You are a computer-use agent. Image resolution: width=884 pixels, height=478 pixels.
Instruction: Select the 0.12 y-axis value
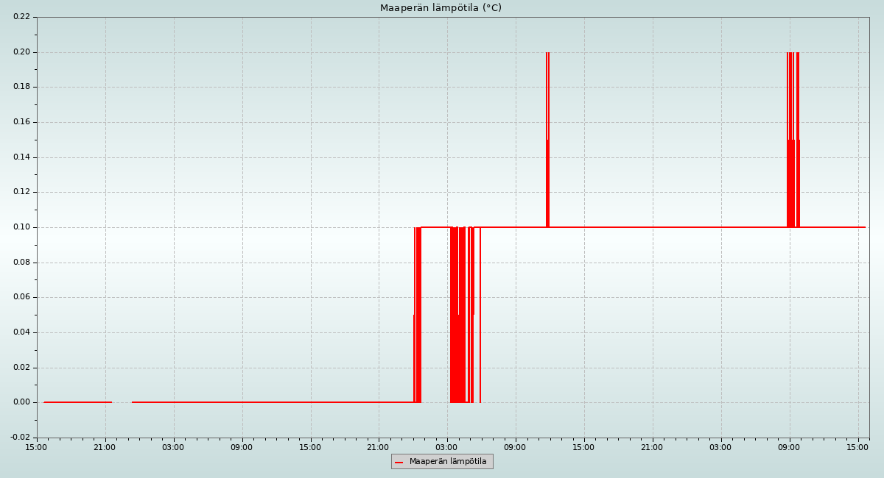[21, 192]
